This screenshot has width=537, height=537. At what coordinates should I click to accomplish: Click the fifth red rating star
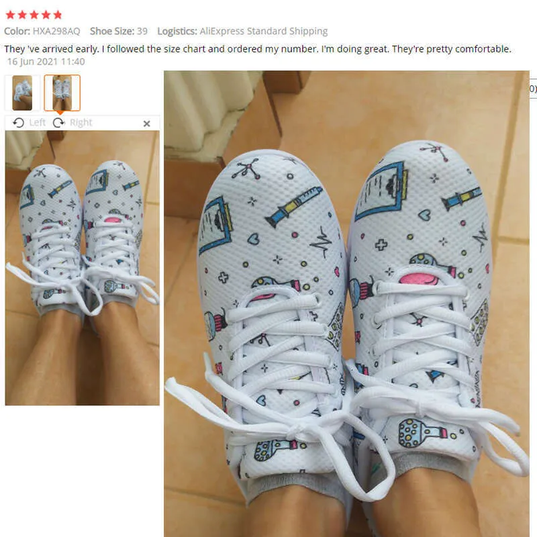coord(58,15)
